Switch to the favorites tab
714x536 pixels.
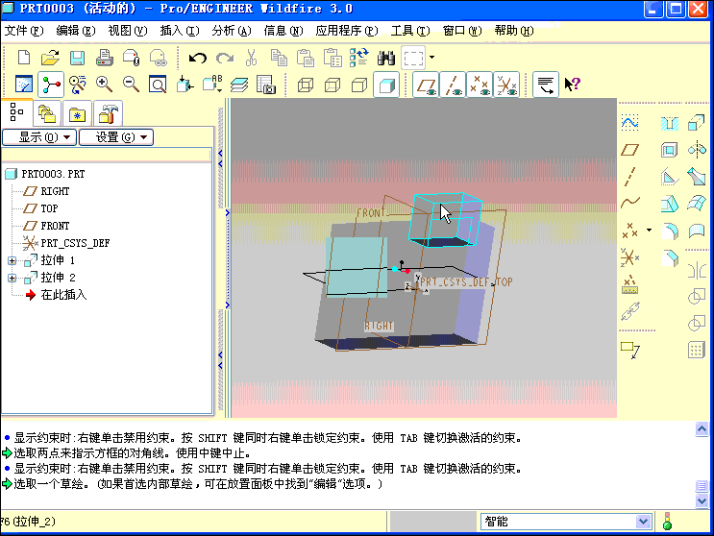(x=78, y=113)
